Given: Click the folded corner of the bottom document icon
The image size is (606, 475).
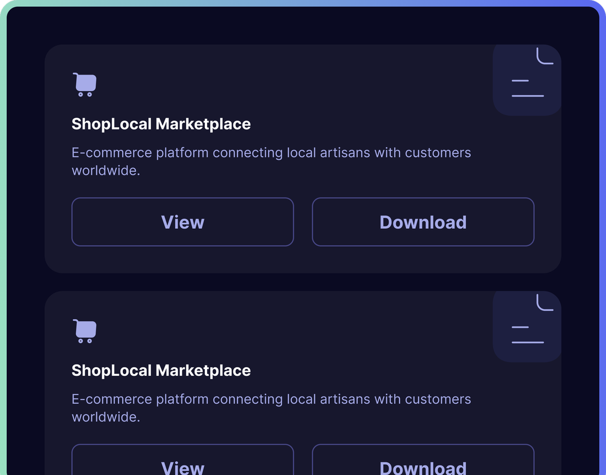Looking at the screenshot, I should [x=545, y=302].
